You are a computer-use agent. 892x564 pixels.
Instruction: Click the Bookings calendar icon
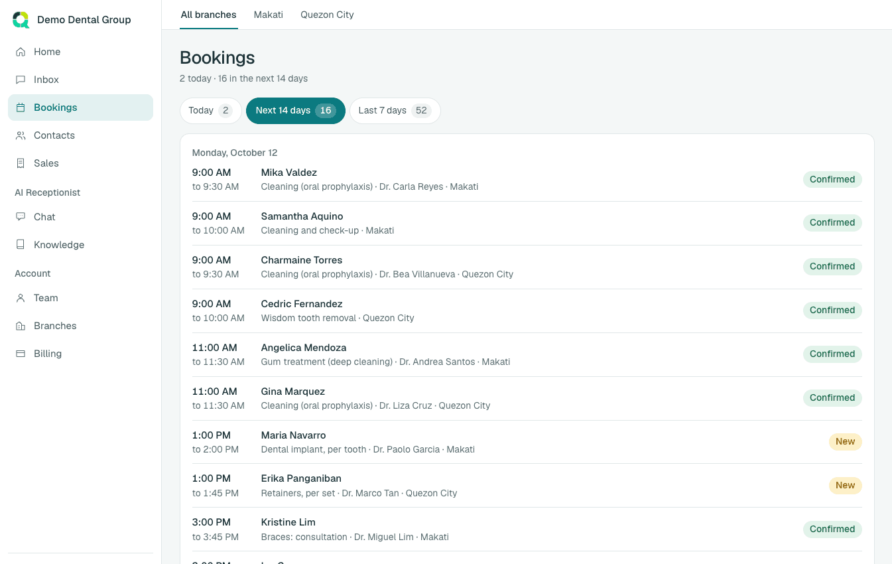[21, 107]
